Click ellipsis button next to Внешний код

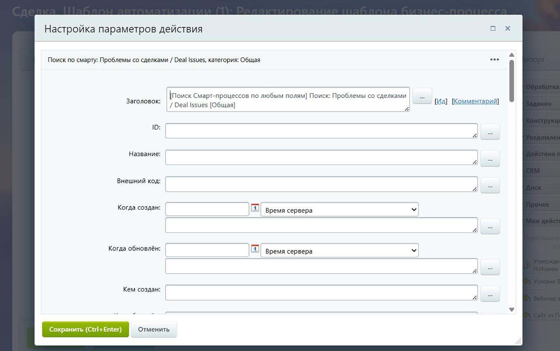click(490, 185)
